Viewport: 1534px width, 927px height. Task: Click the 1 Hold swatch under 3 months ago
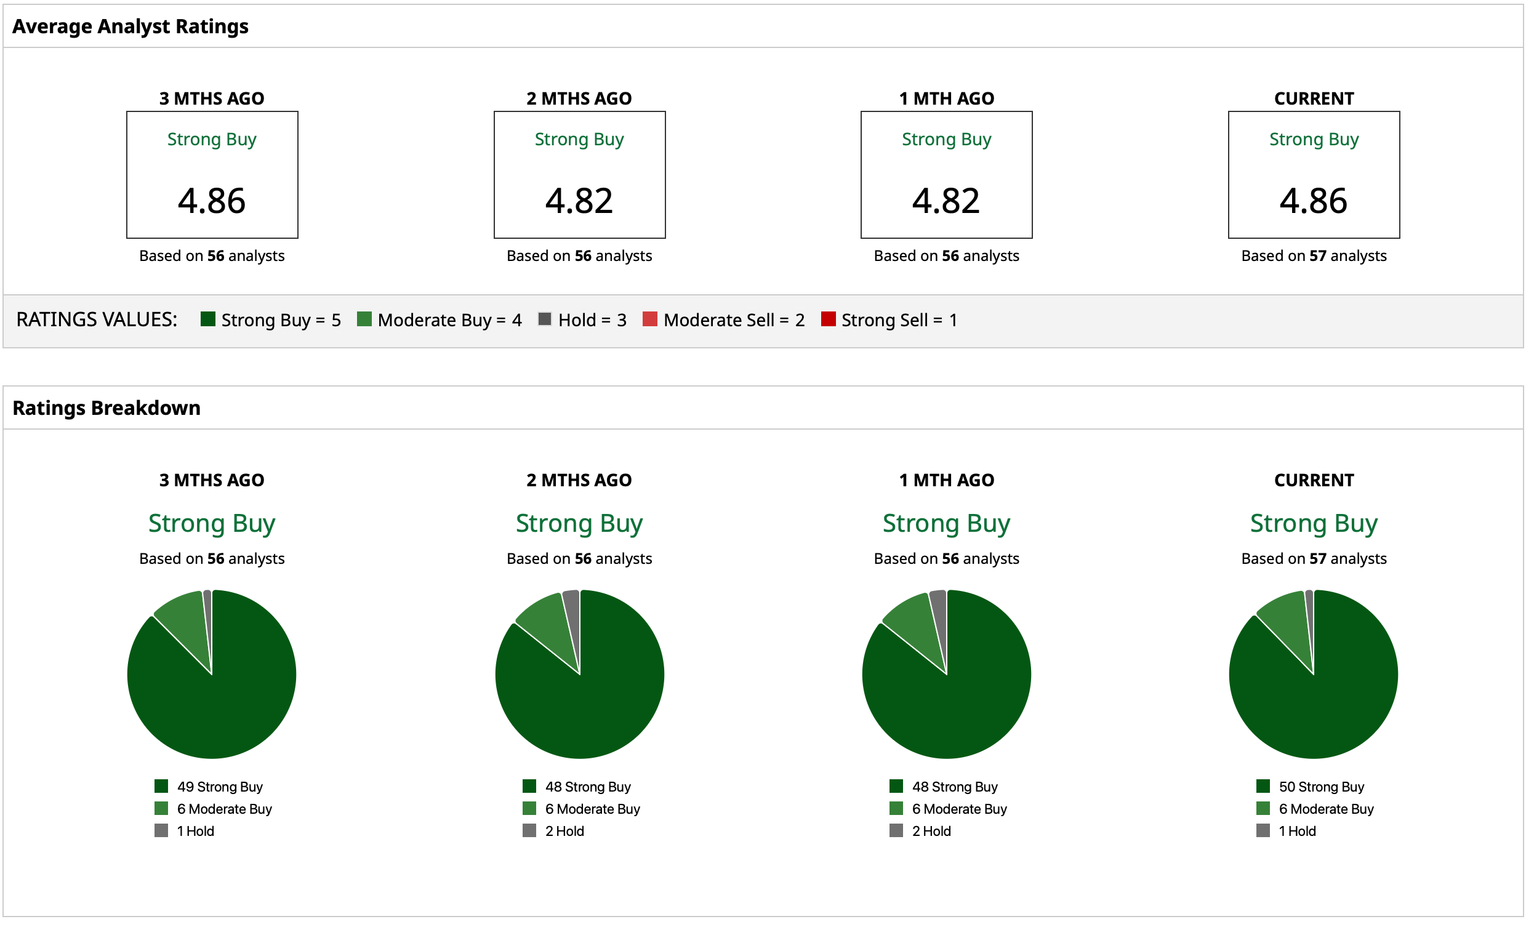pyautogui.click(x=161, y=830)
